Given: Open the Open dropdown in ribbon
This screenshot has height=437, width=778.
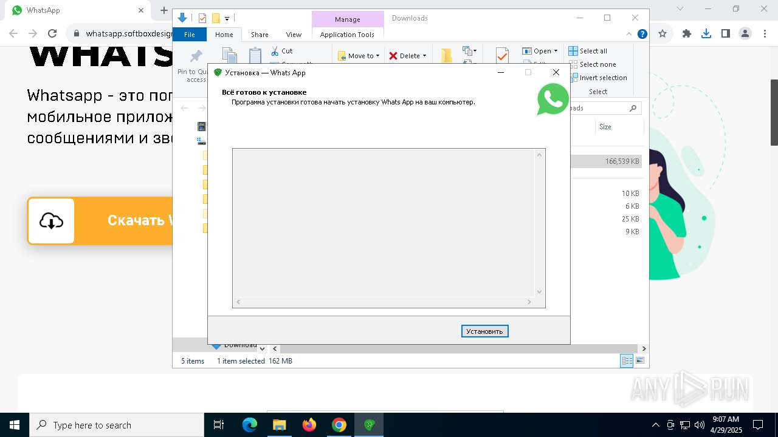Looking at the screenshot, I should [540, 51].
